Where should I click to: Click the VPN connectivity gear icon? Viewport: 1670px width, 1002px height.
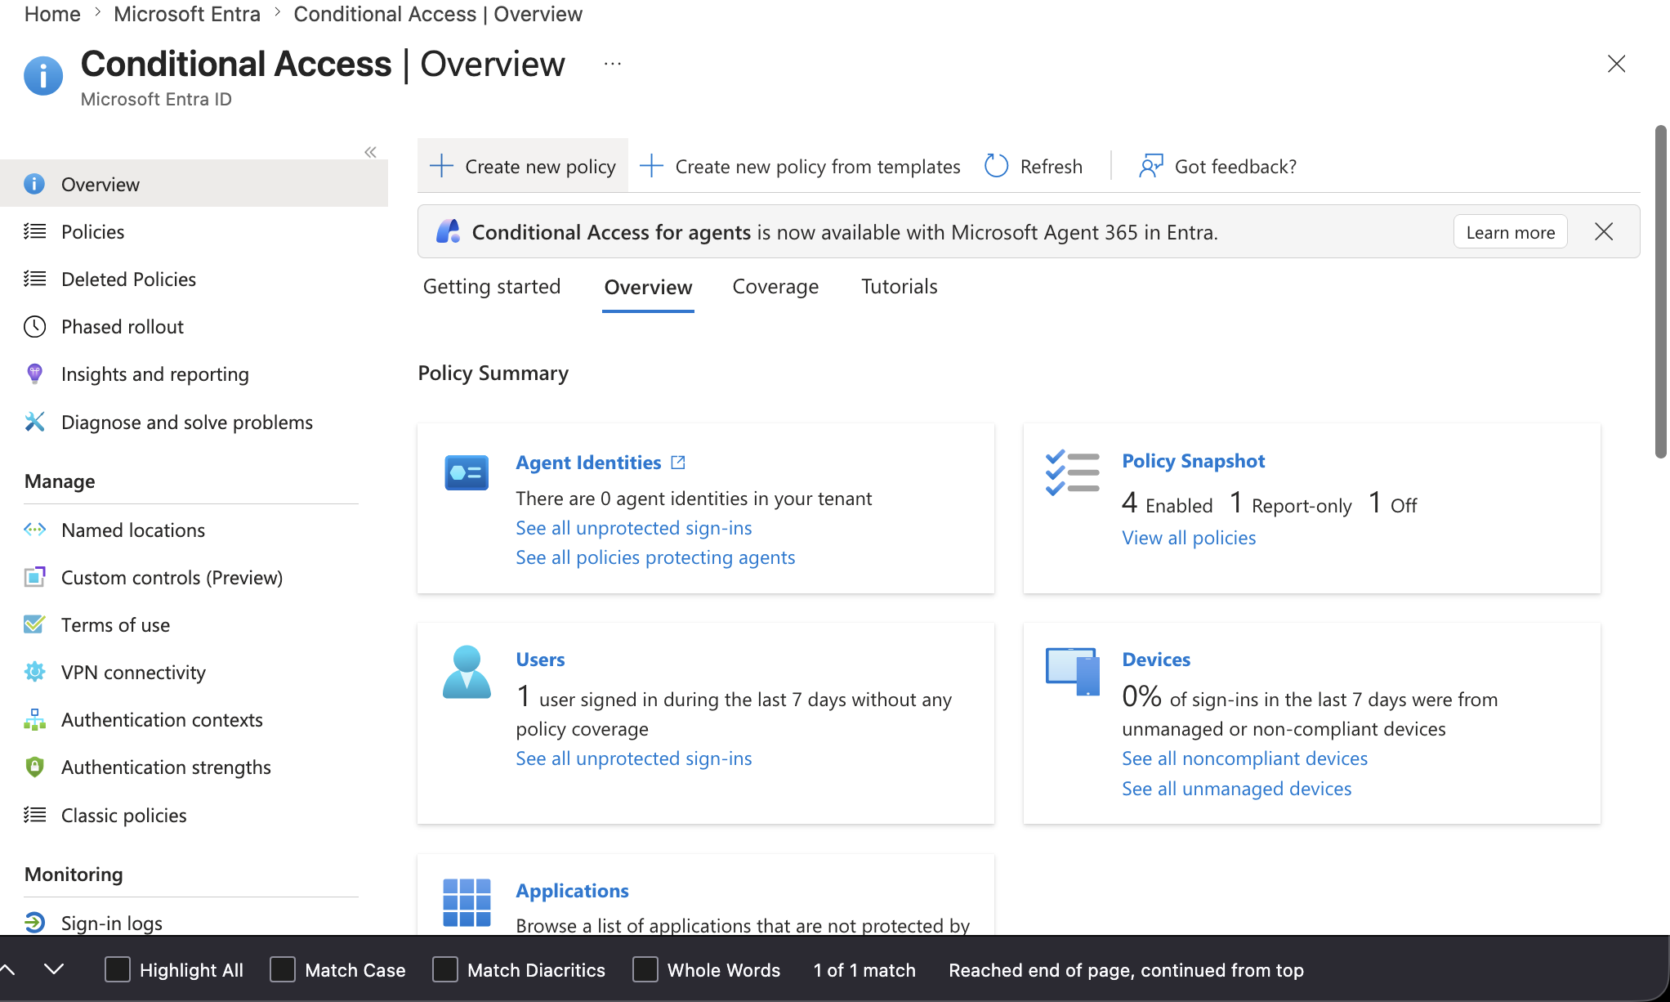(x=34, y=672)
